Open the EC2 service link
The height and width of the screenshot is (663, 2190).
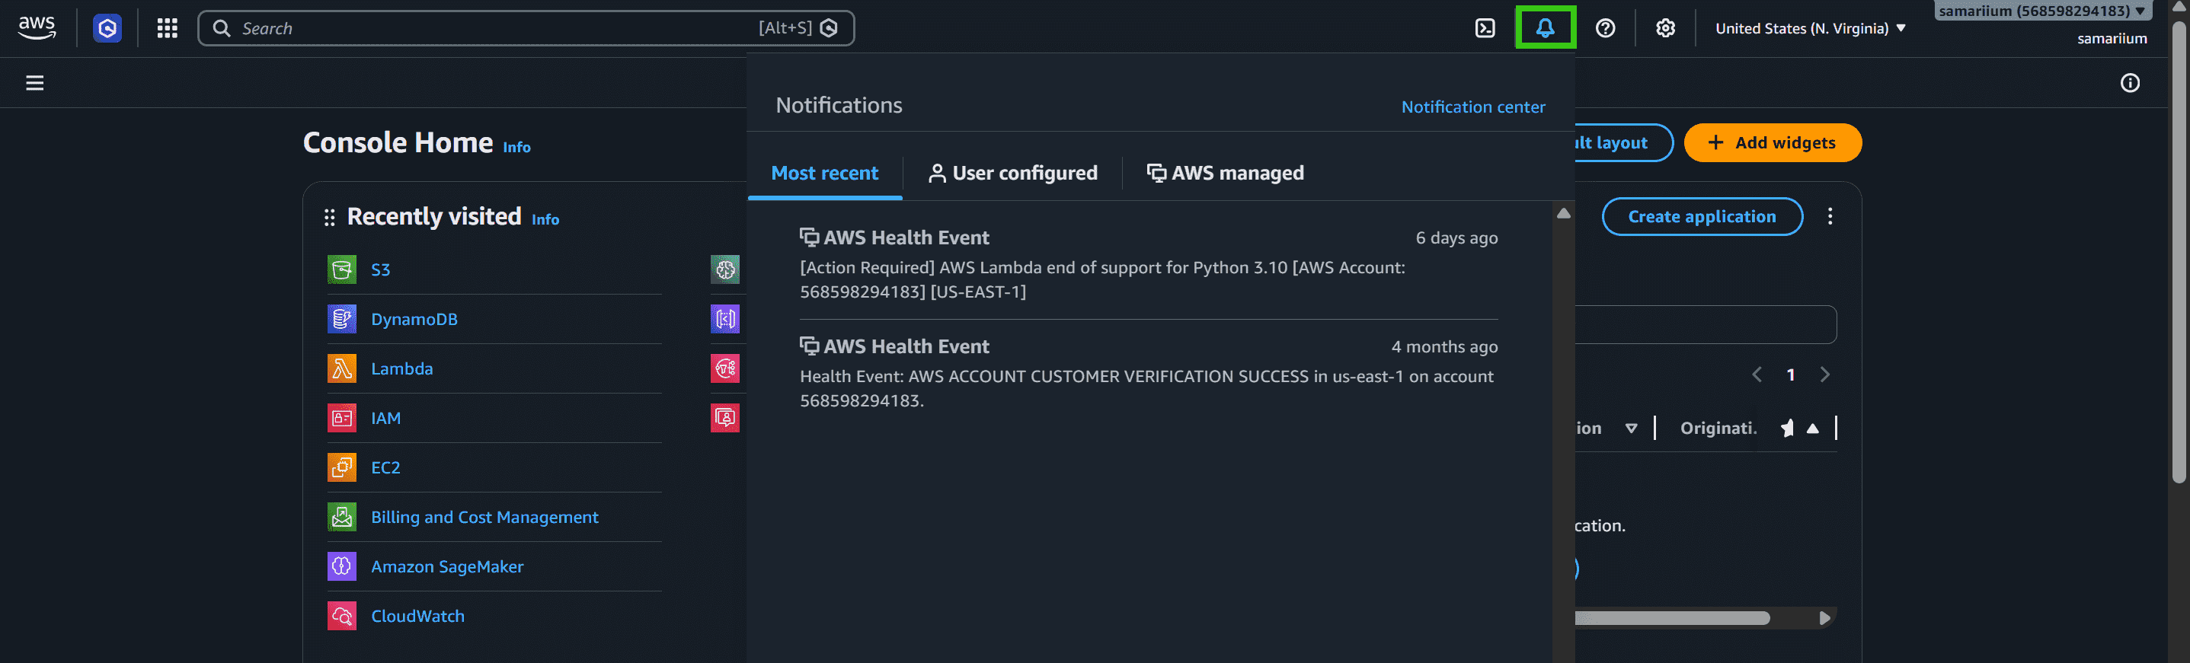coord(386,467)
